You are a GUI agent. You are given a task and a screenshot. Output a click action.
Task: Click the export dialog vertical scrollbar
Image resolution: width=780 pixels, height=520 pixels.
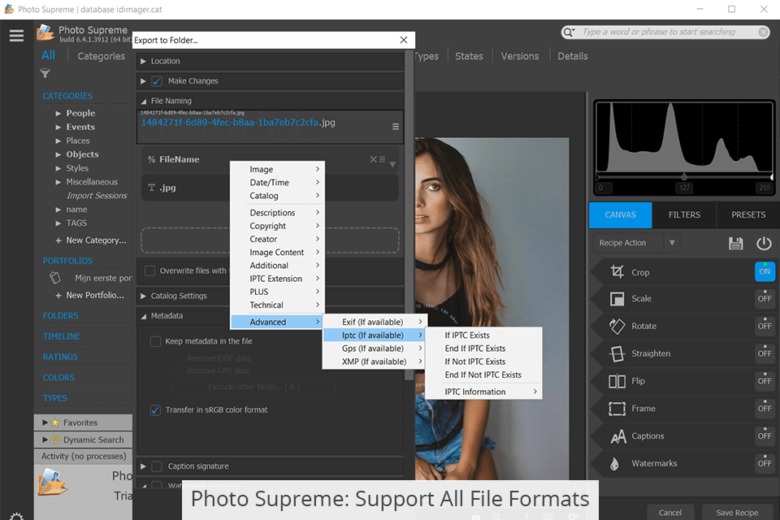(x=409, y=214)
